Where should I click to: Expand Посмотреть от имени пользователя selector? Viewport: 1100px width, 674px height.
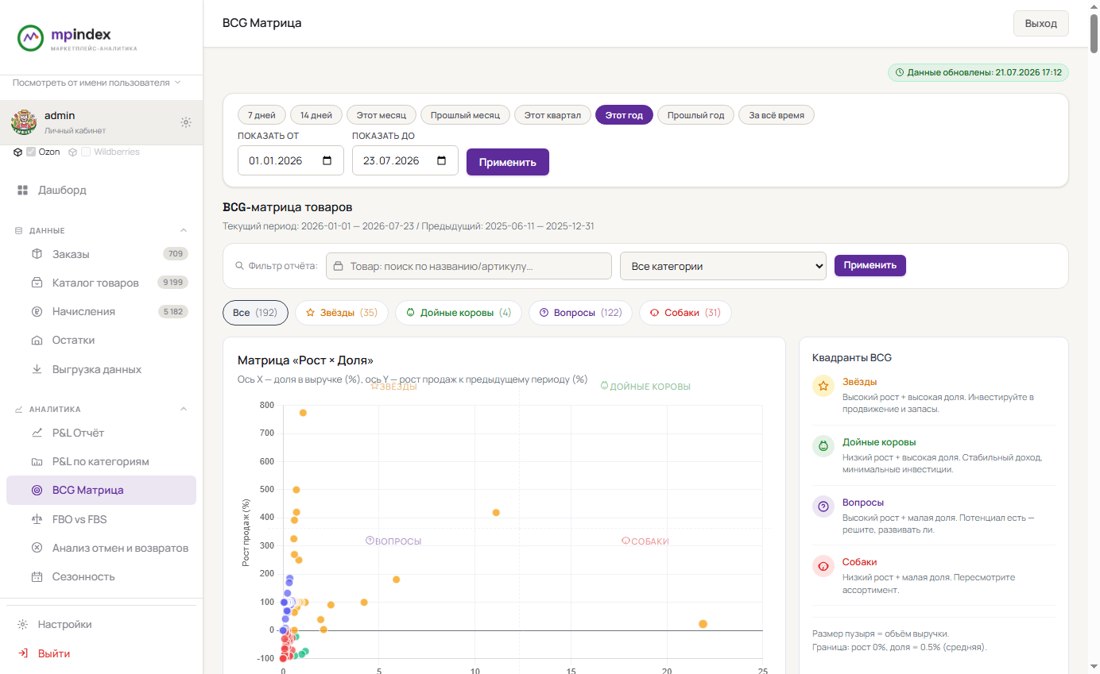point(97,83)
